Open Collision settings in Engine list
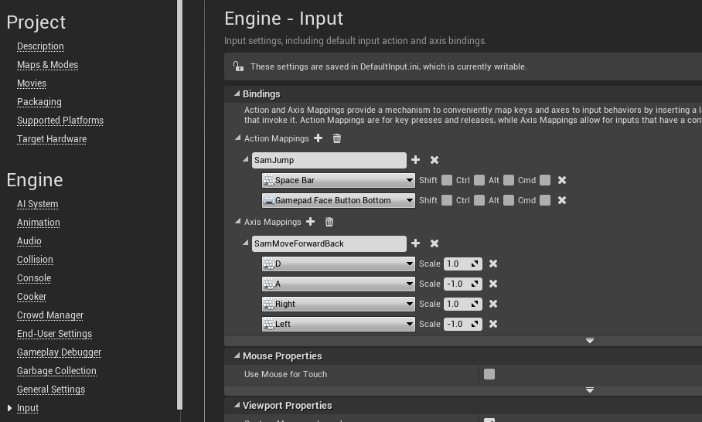 click(35, 260)
